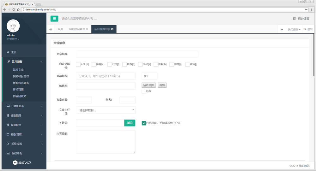The image size is (316, 171).
Task: Open 添加文章 in the sidebar
Action: tap(18, 70)
